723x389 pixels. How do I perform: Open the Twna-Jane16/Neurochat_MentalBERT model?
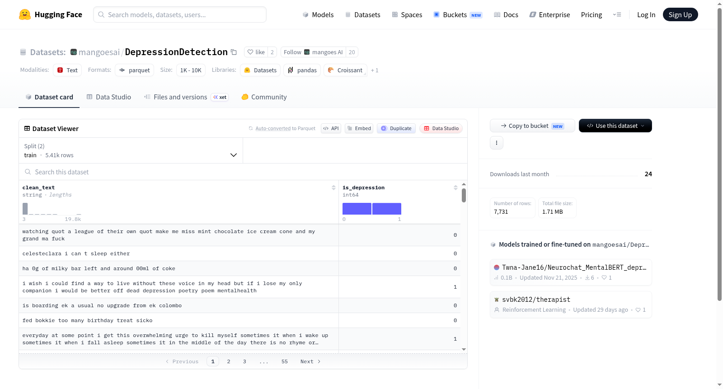pos(571,272)
